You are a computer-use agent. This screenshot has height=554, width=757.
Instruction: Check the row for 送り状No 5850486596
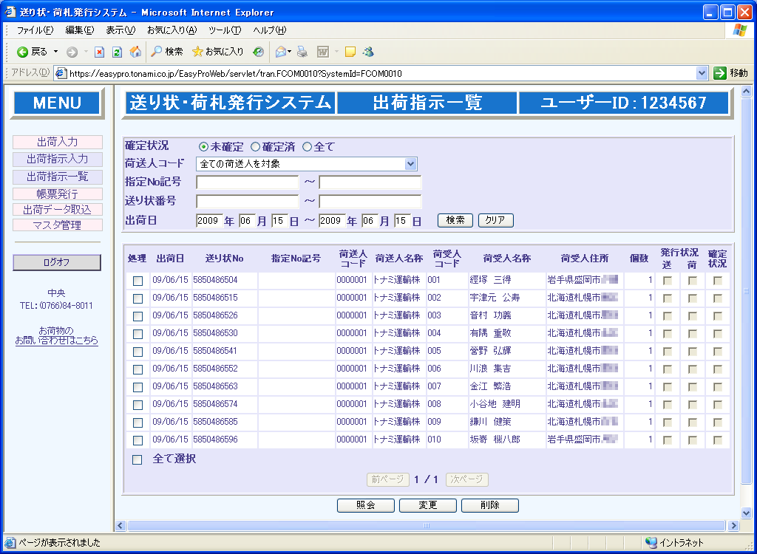(x=138, y=440)
